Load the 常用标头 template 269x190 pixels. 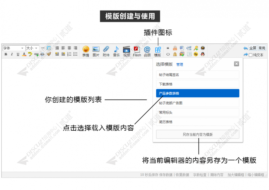coord(198,113)
